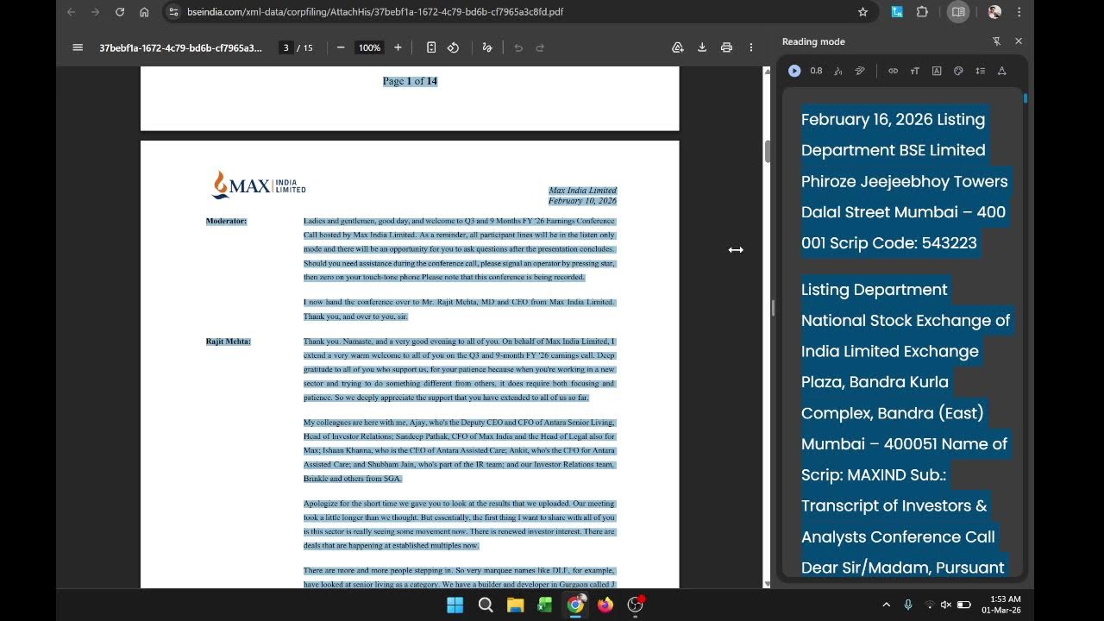Viewport: 1104px width, 621px height.
Task: Click the Max India Limited logo
Action: pos(259,185)
